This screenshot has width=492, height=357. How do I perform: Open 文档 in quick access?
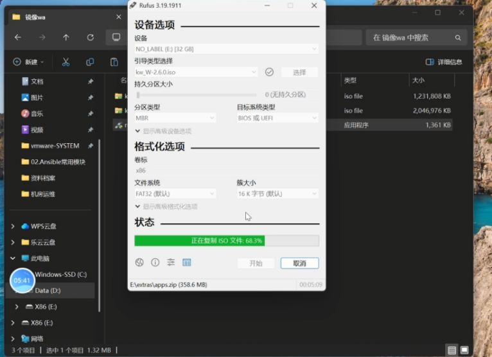click(37, 82)
